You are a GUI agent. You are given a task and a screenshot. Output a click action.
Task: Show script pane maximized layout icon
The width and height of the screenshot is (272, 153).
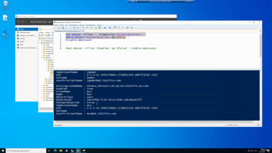point(122,28)
